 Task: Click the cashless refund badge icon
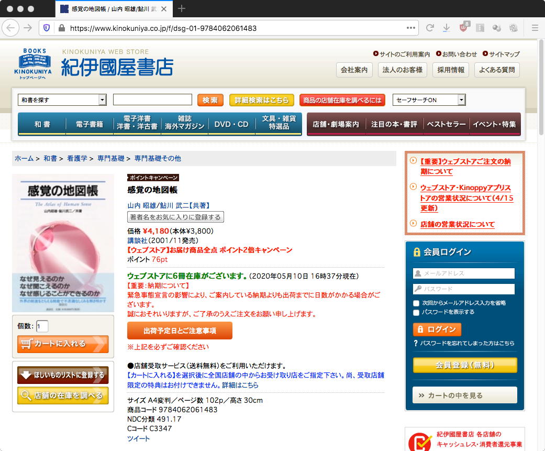click(419, 442)
